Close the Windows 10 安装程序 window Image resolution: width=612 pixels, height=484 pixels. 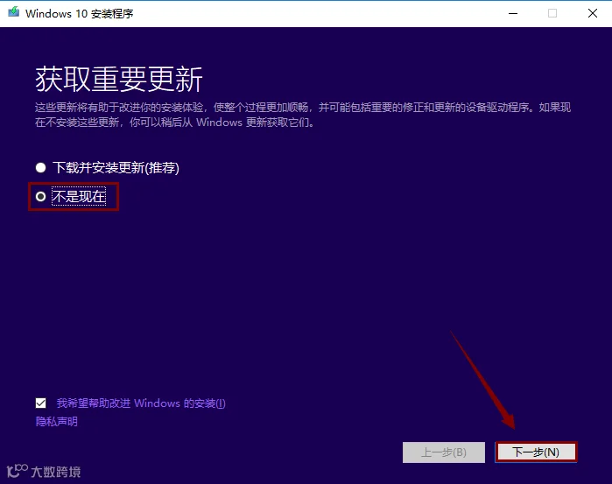[x=593, y=13]
